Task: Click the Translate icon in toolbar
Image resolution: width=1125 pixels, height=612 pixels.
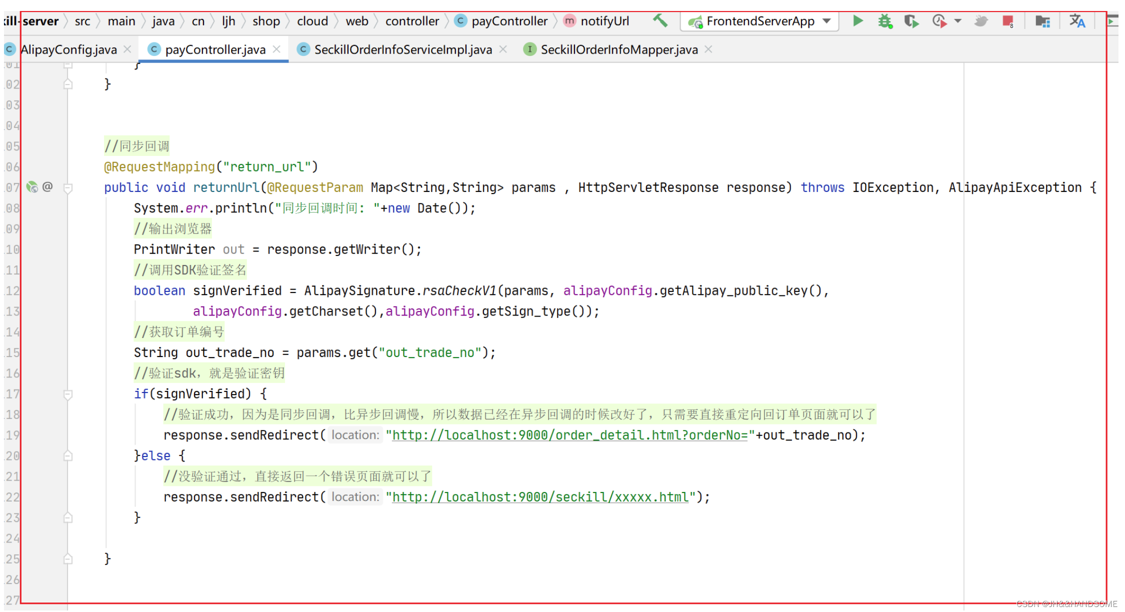Action: 1077,21
